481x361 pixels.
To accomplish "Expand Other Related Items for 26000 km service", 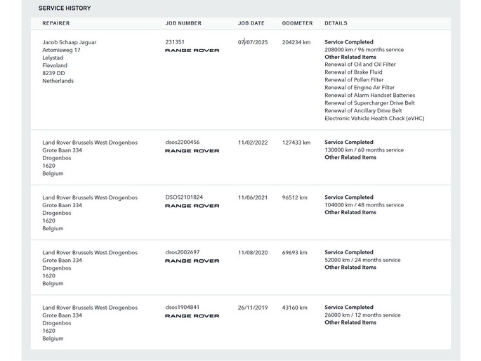I will pos(350,322).
